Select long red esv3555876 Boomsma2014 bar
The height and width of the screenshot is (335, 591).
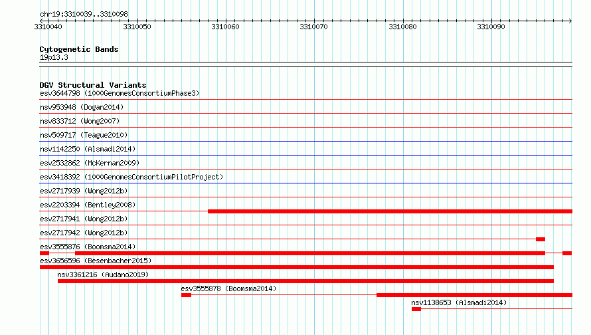click(310, 253)
